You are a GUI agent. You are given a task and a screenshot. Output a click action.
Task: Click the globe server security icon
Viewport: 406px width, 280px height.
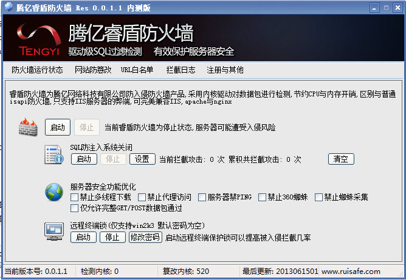click(54, 192)
